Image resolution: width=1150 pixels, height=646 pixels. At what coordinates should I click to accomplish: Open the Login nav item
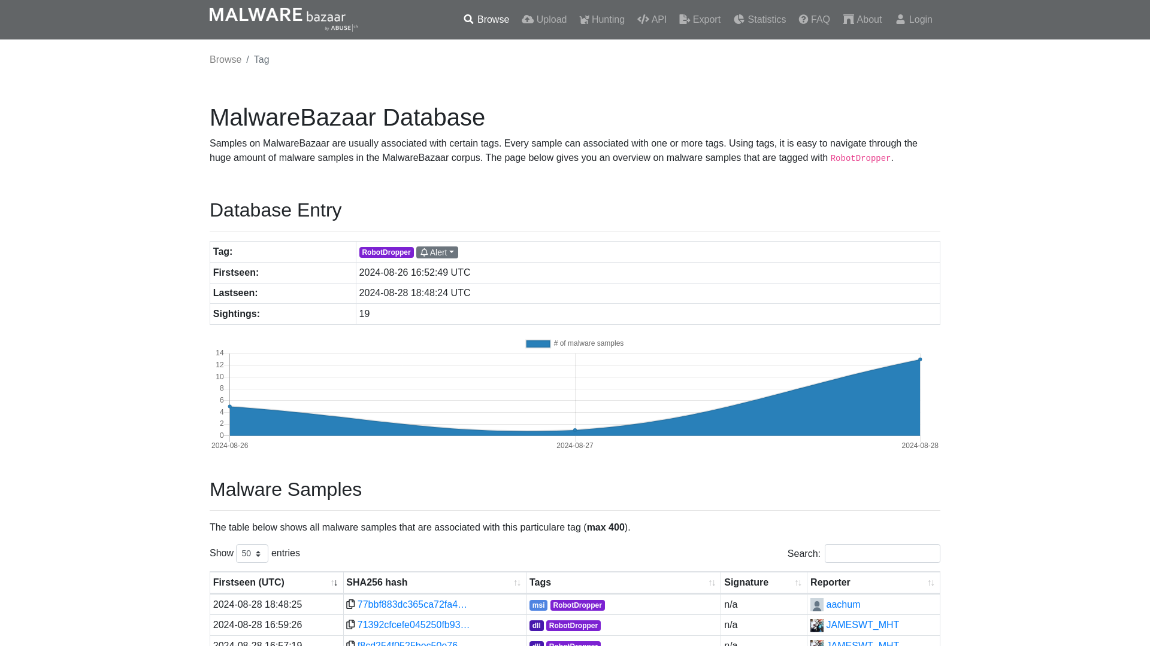(914, 20)
